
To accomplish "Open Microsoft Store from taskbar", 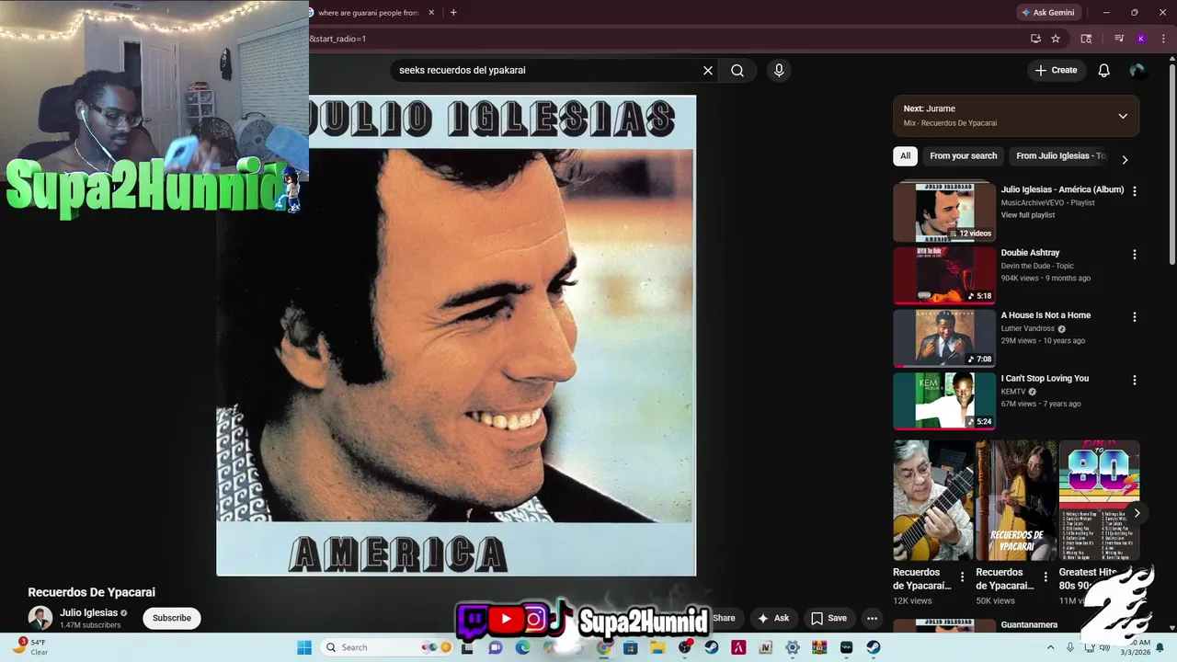I will tap(631, 647).
